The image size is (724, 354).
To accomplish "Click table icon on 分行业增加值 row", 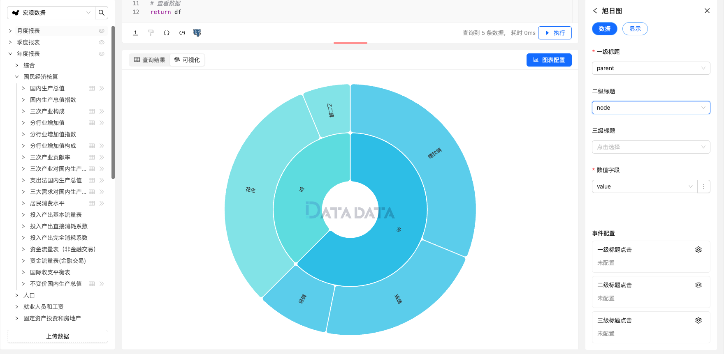I will (92, 123).
